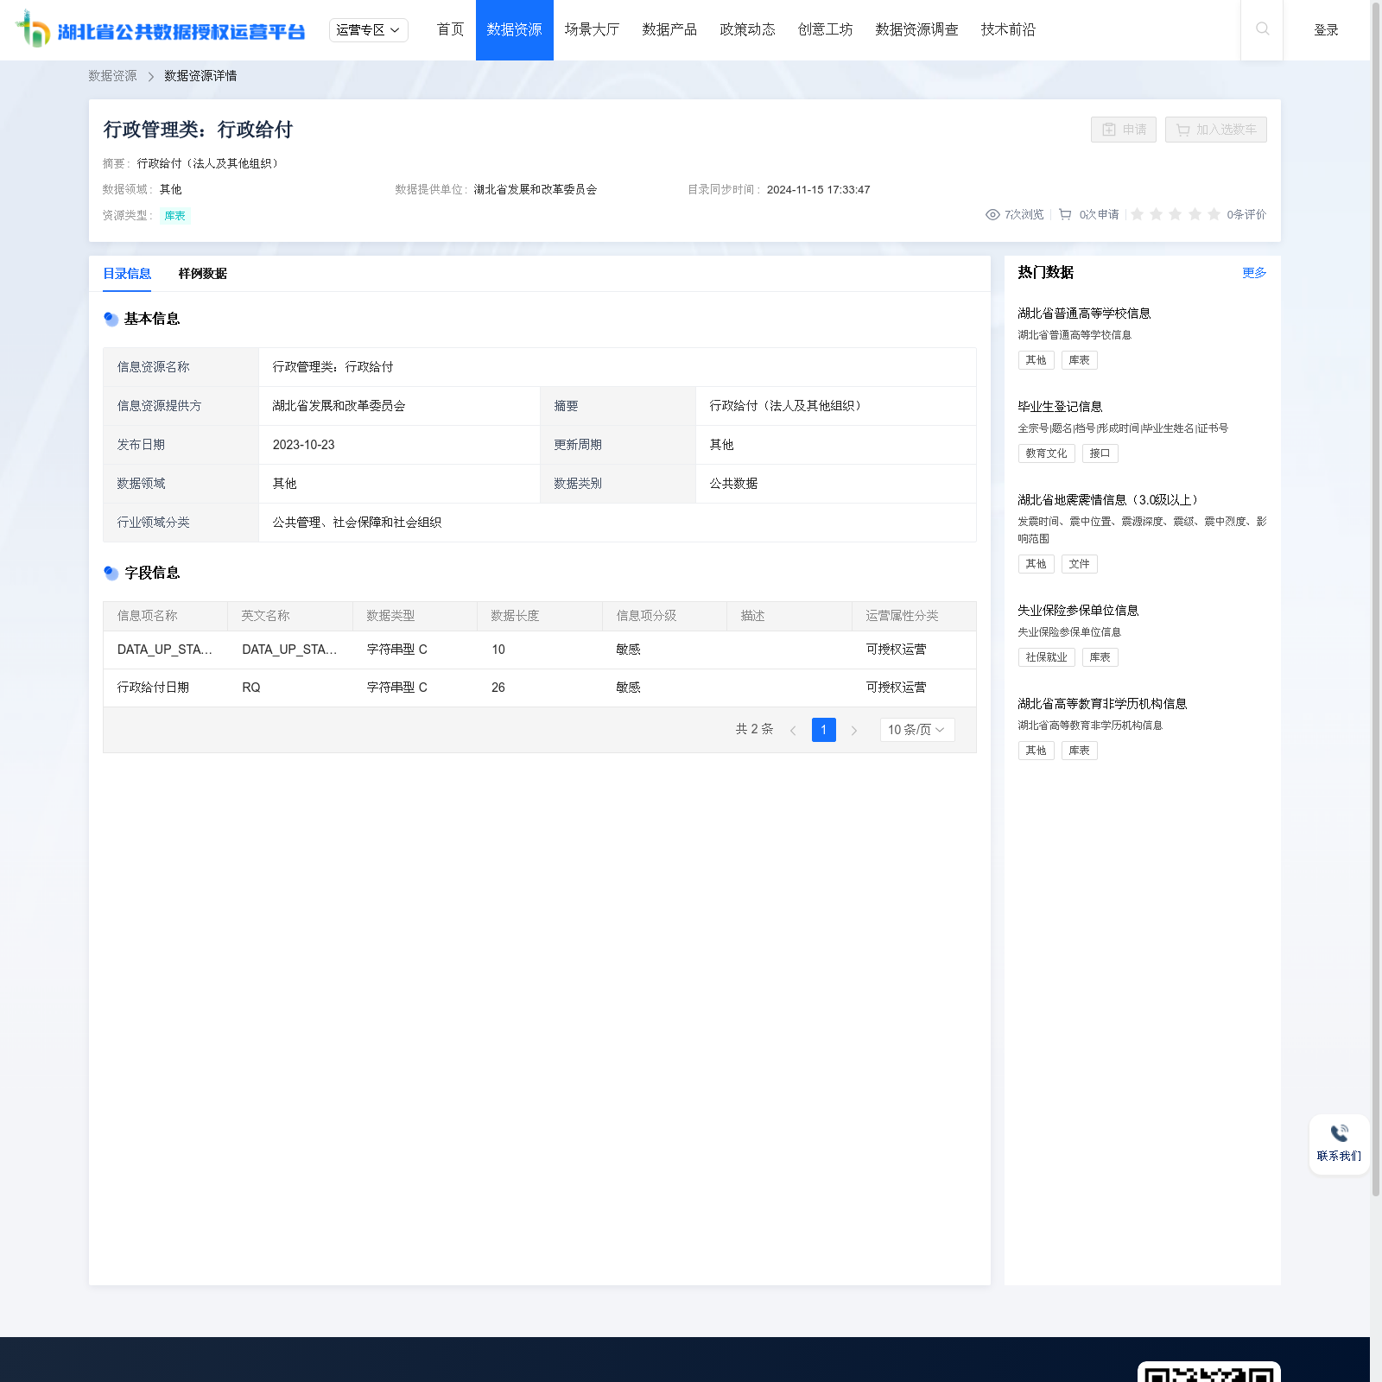Switch to the 样例数据 tab

click(x=202, y=274)
